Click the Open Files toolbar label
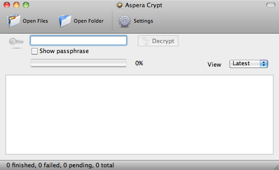The width and height of the screenshot is (279, 170). coord(35,21)
